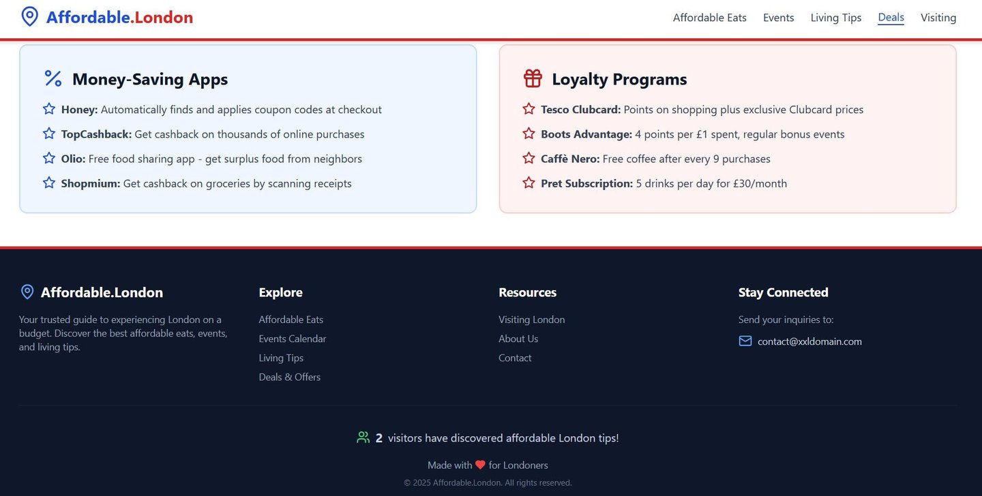Click the footer map pin icon
The width and height of the screenshot is (982, 496).
tap(27, 292)
